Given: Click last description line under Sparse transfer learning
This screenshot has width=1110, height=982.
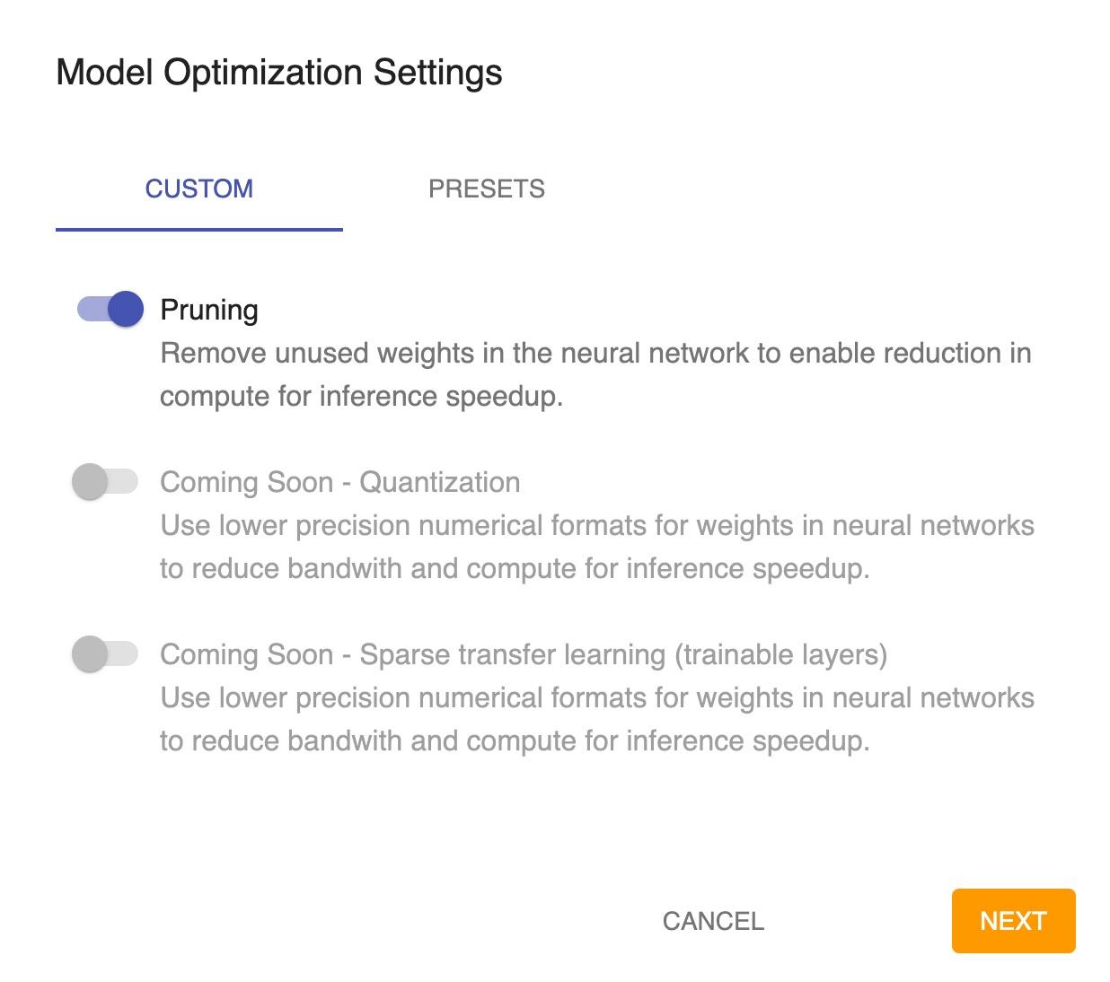Looking at the screenshot, I should point(515,741).
